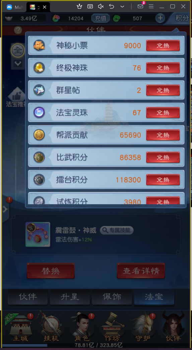The width and height of the screenshot is (192, 350).
Task: Expand the dropdown arrow under 全 filter
Action: pos(18,64)
